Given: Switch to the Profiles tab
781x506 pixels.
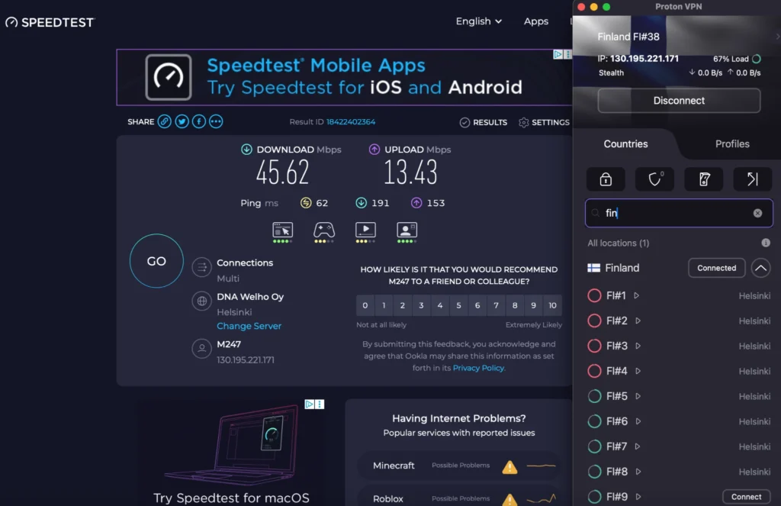Looking at the screenshot, I should point(731,143).
